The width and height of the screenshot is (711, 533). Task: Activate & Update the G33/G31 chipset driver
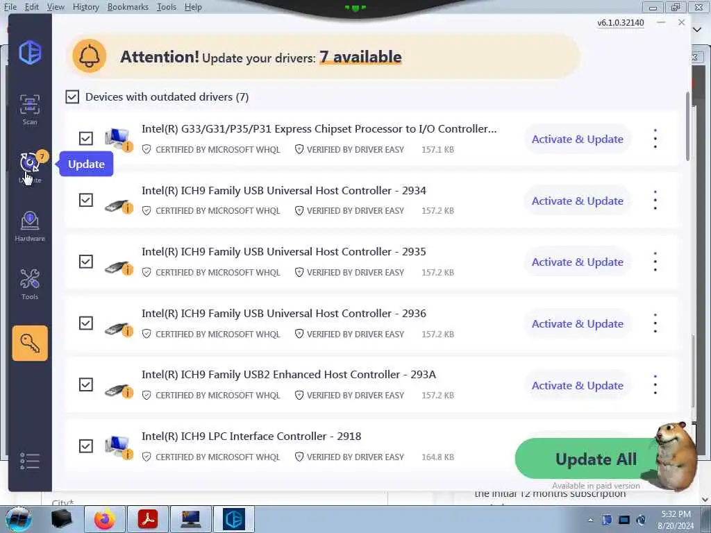[578, 139]
